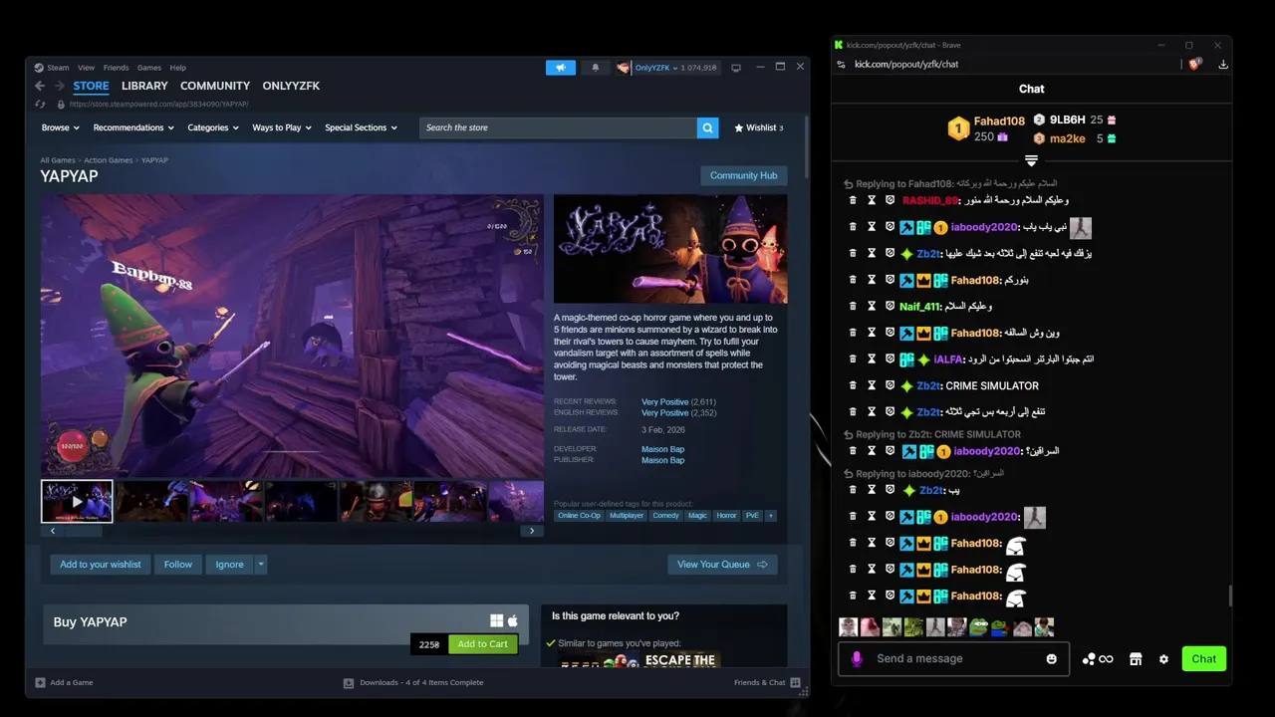Open the View menu in Steam
1275x717 pixels.
click(x=86, y=68)
